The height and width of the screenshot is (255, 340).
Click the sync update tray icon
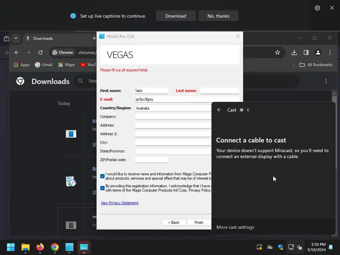(x=259, y=247)
